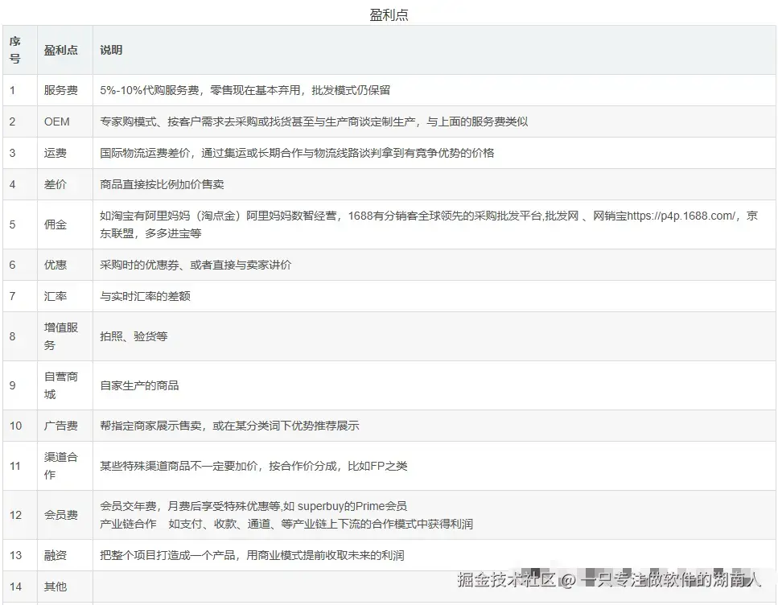The width and height of the screenshot is (778, 605).
Task: Click the description starting with 某些特殊渠道商品
Action: coord(253,466)
